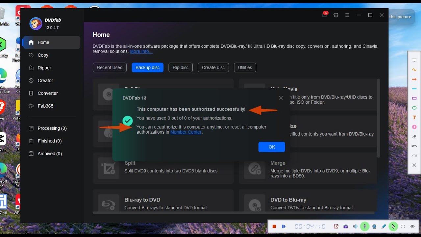Select the eraser annotation tool

[x=414, y=137]
